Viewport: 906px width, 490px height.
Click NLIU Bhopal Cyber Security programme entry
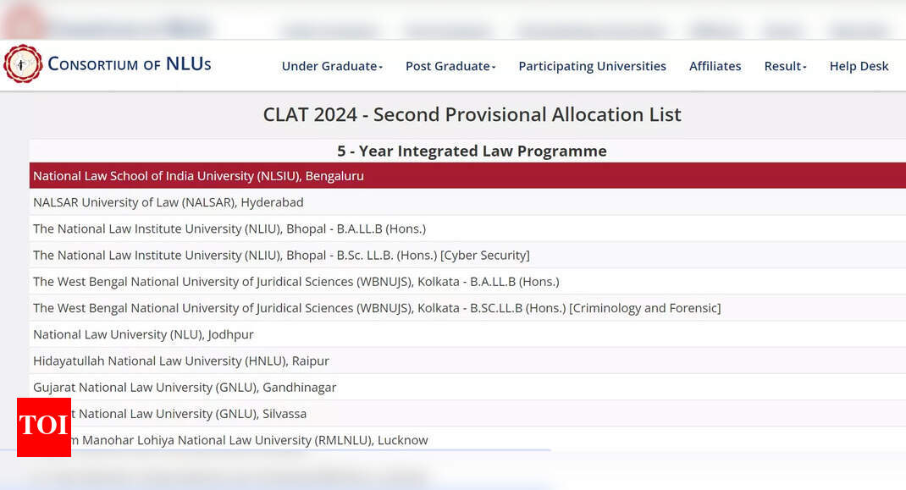tap(281, 255)
